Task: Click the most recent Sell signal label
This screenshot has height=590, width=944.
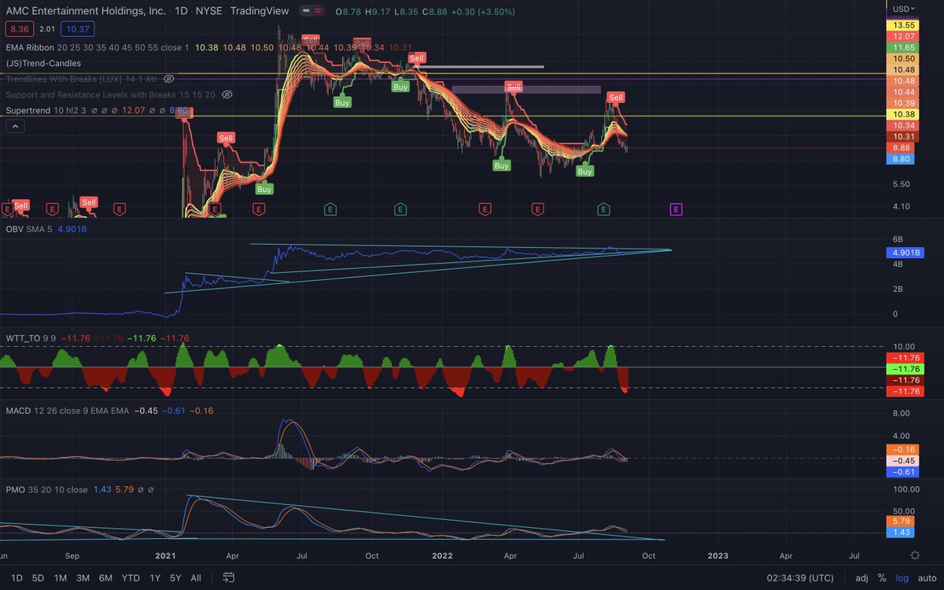Action: click(x=616, y=98)
